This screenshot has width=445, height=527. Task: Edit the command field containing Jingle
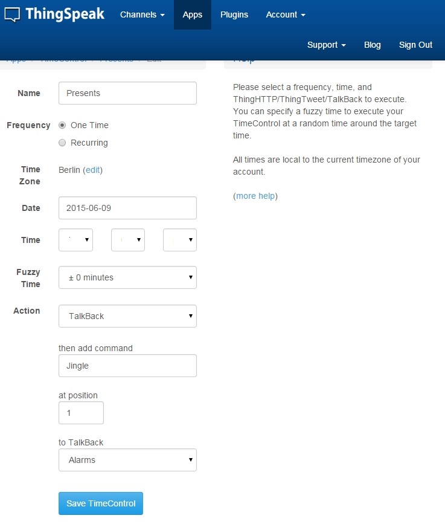127,366
